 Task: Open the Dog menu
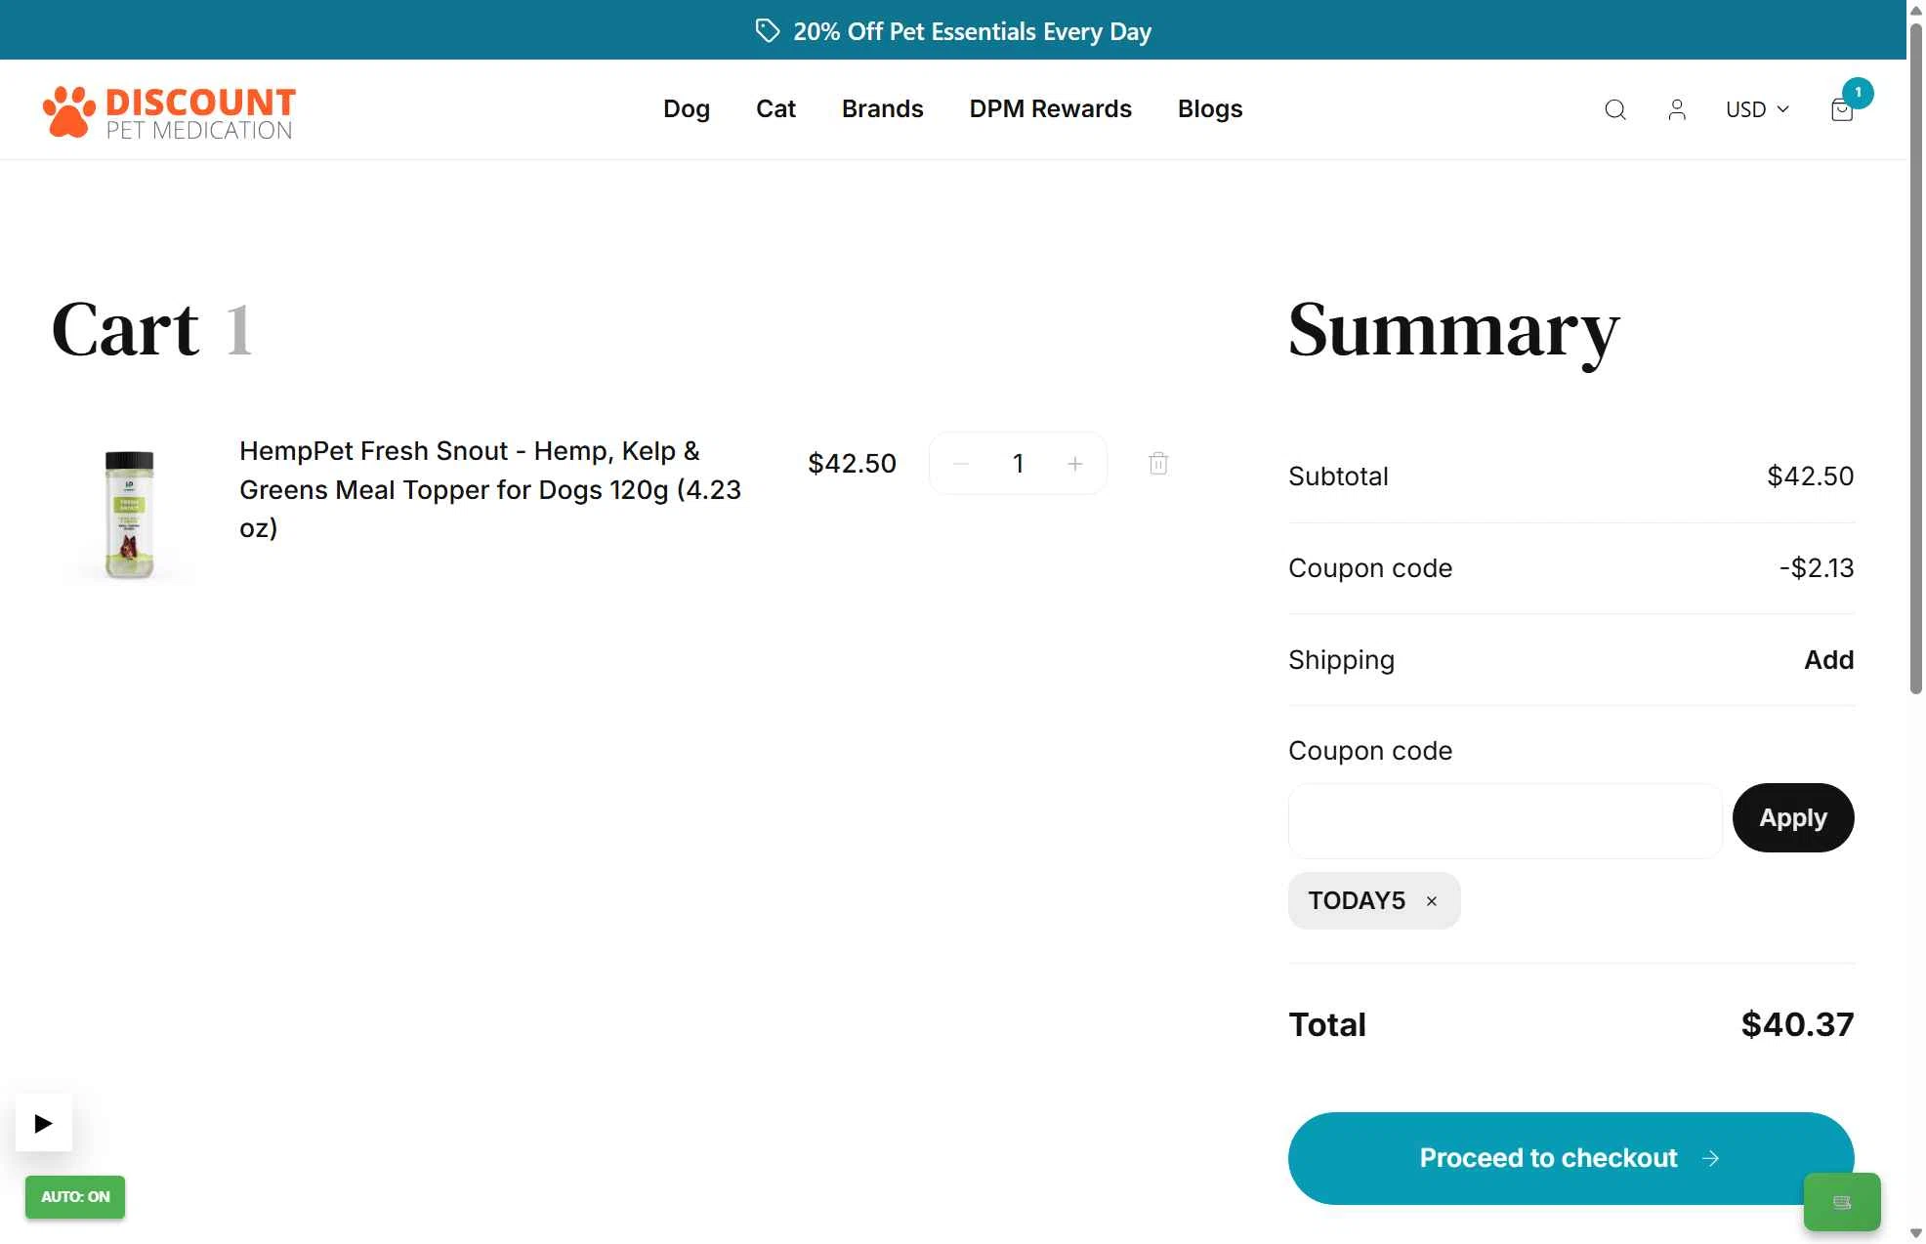click(x=687, y=108)
